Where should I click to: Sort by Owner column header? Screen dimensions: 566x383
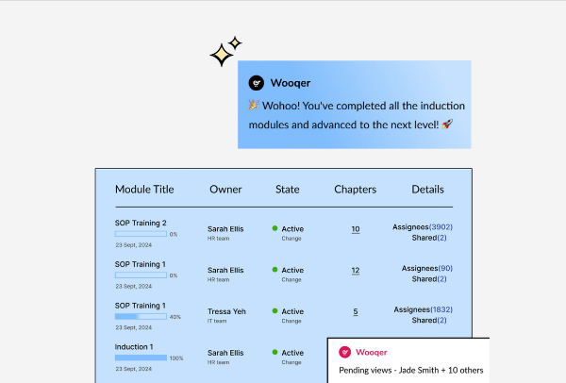tap(225, 190)
